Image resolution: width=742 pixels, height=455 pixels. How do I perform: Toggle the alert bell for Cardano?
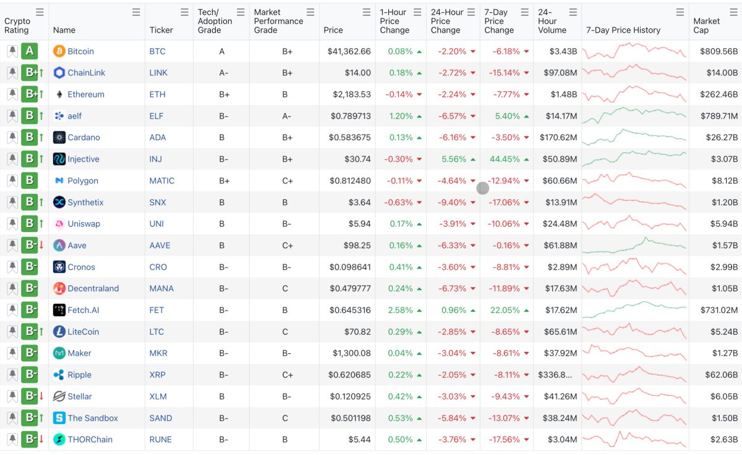point(12,138)
